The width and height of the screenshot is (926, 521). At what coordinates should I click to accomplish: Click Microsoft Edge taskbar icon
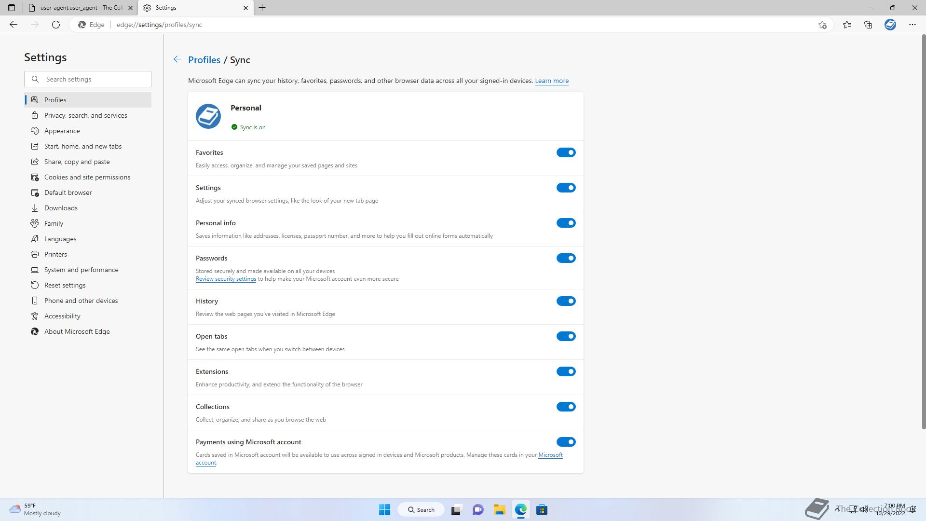click(x=520, y=509)
